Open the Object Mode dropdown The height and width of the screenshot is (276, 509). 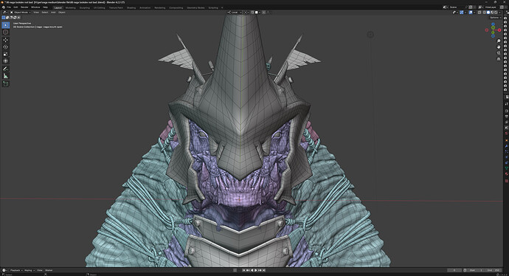tap(20, 13)
